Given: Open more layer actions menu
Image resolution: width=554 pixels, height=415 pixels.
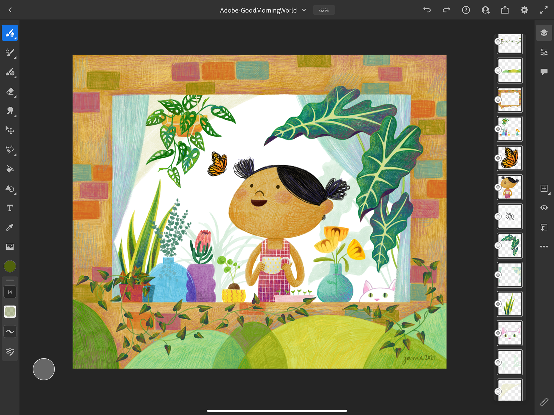Looking at the screenshot, I should (544, 247).
